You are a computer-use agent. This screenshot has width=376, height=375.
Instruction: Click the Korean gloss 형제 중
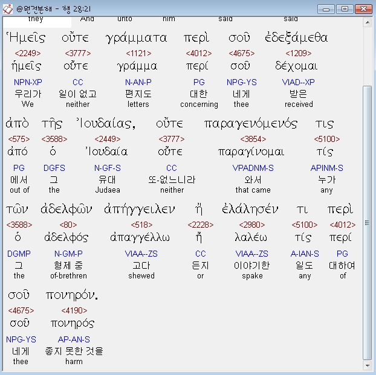[x=68, y=266]
